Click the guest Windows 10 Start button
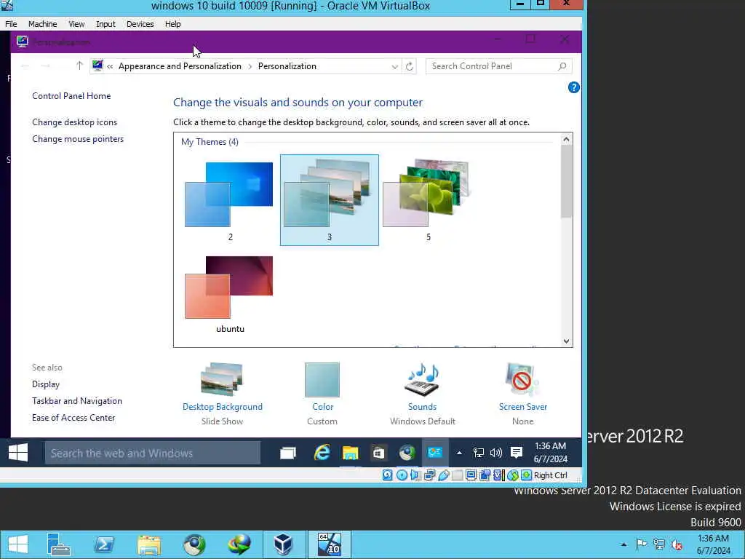Viewport: 745px width, 559px height. click(18, 453)
